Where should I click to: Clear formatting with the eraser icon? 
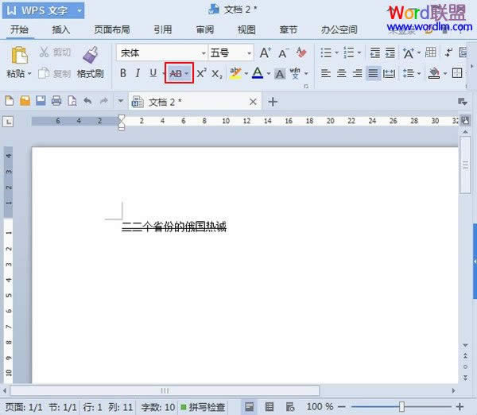click(301, 53)
